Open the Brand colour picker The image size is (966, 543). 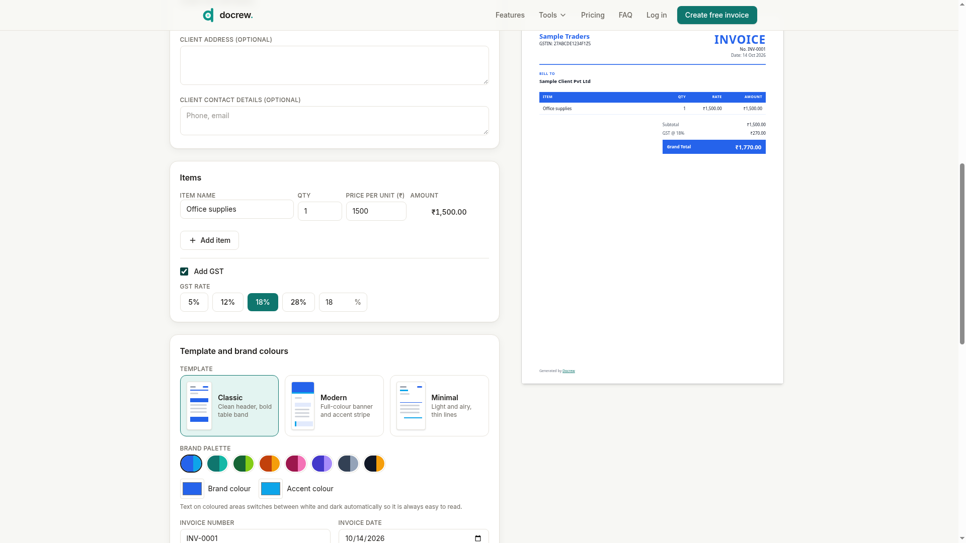coord(192,489)
